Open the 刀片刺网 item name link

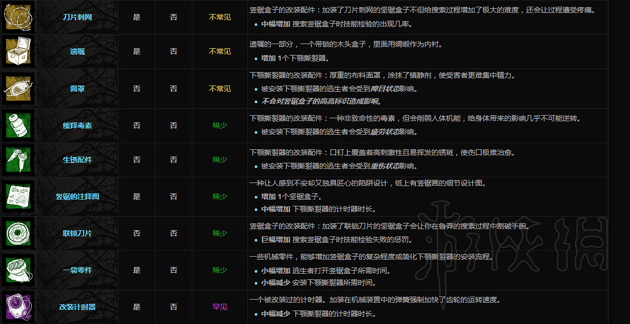[x=78, y=17]
